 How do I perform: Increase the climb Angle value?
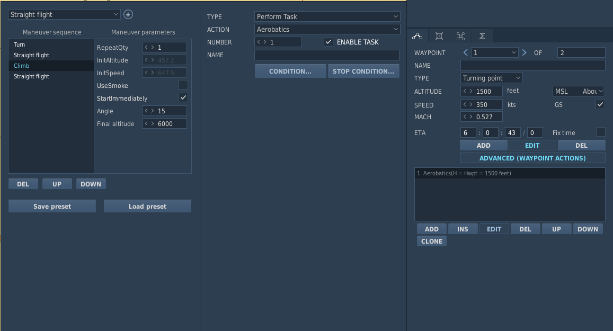[153, 111]
